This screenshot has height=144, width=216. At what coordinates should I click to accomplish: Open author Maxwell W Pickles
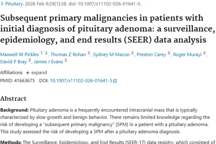[19, 54]
